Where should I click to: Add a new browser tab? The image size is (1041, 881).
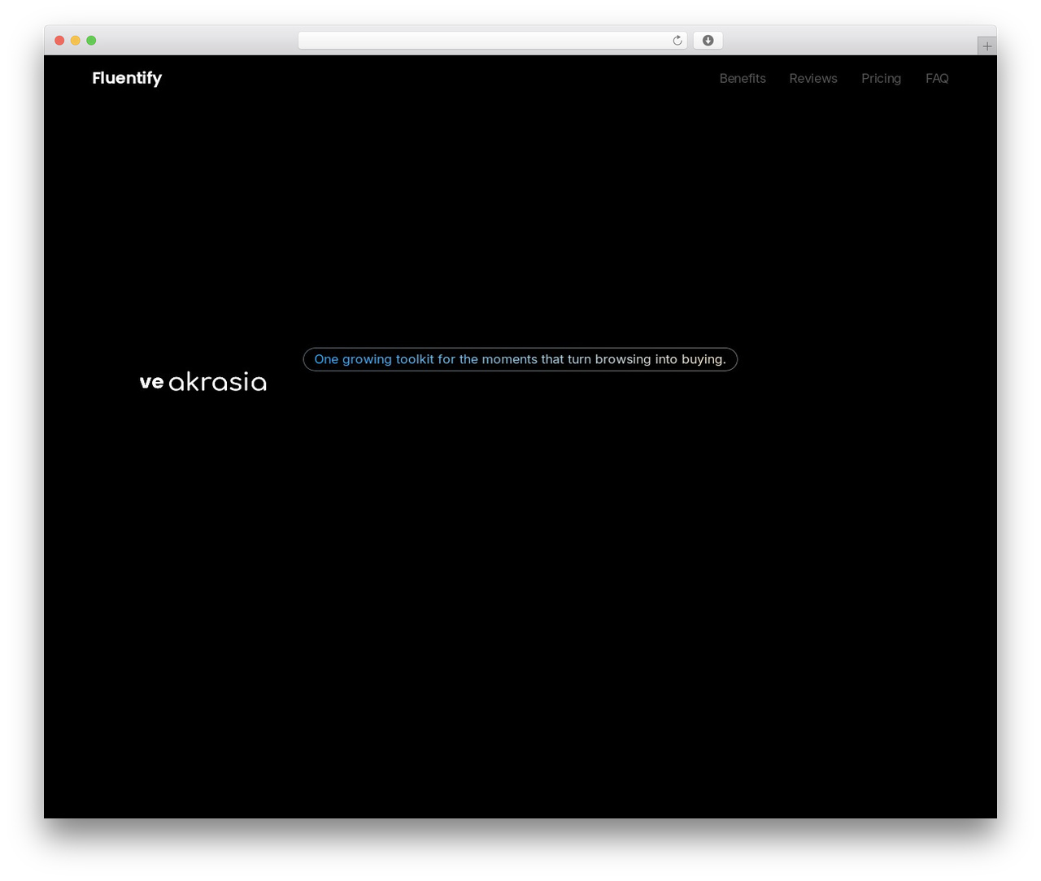tap(987, 46)
